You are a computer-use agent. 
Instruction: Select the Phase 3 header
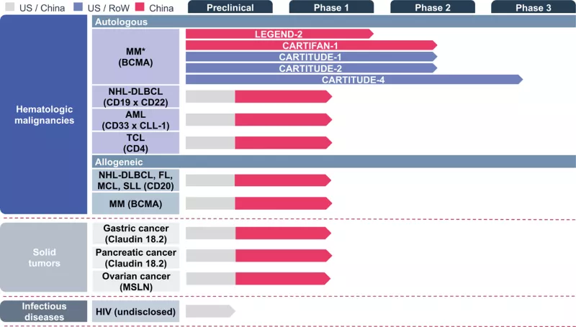(x=534, y=7)
